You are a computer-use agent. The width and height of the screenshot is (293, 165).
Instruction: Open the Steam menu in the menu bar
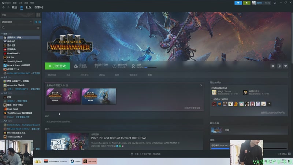6,3
